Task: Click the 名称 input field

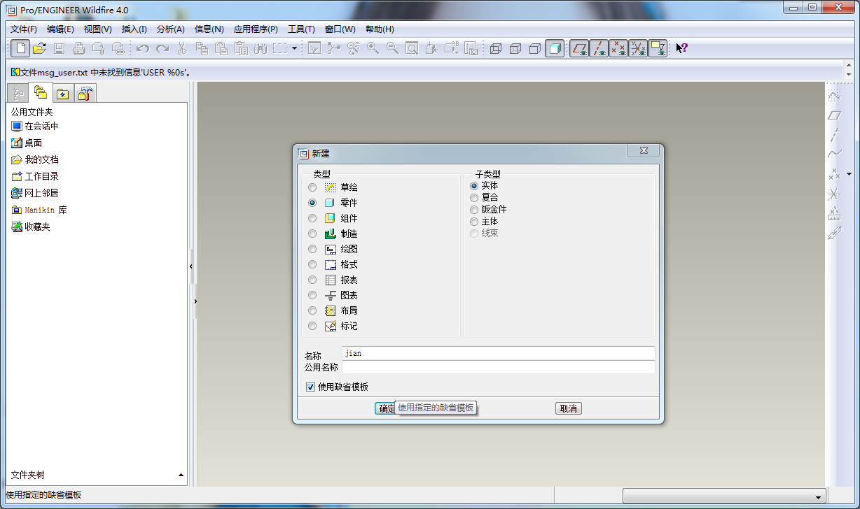Action: pyautogui.click(x=499, y=353)
